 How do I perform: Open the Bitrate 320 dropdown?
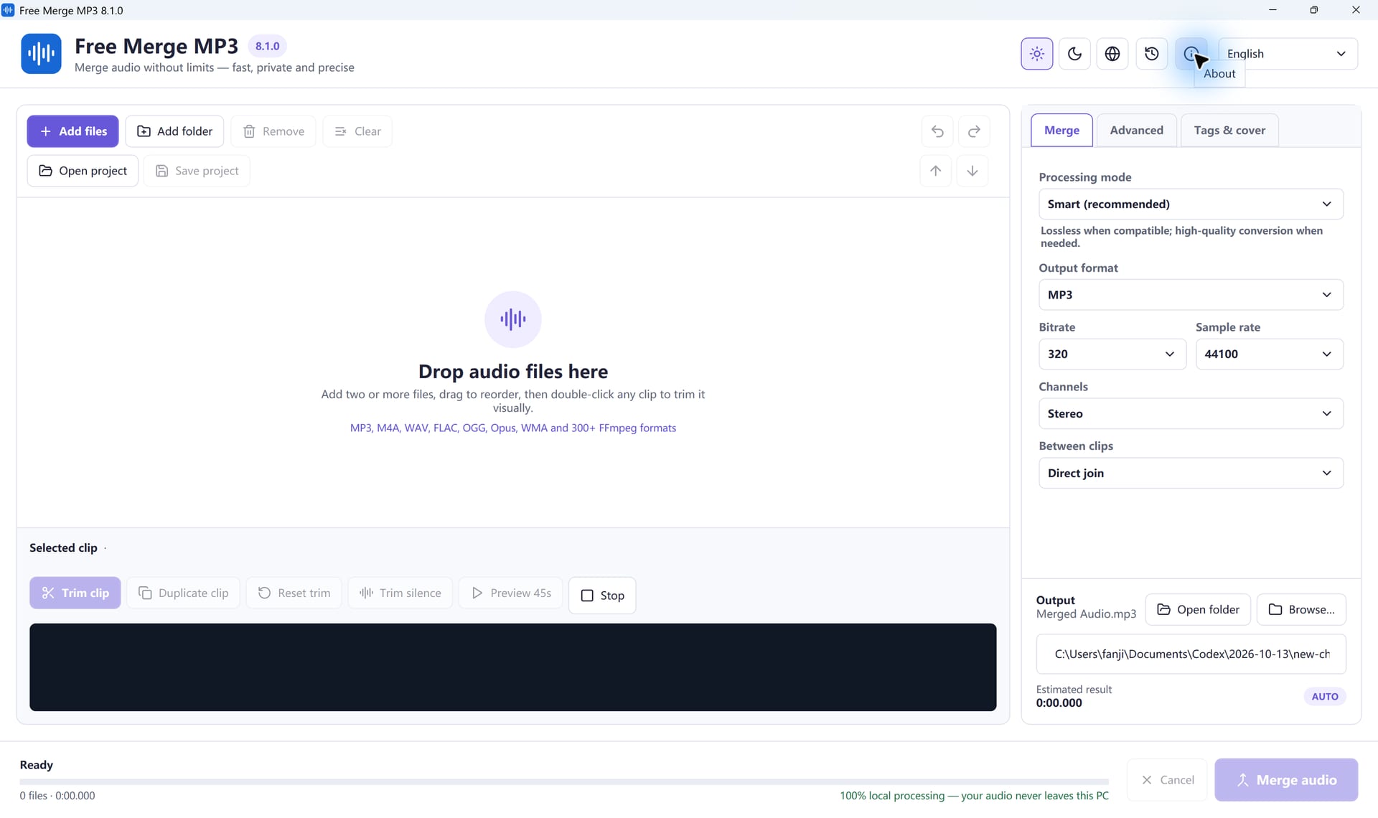(1112, 354)
